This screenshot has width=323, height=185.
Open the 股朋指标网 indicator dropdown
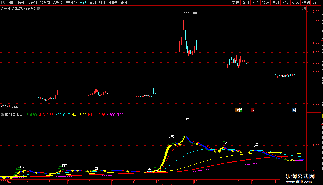[2, 115]
